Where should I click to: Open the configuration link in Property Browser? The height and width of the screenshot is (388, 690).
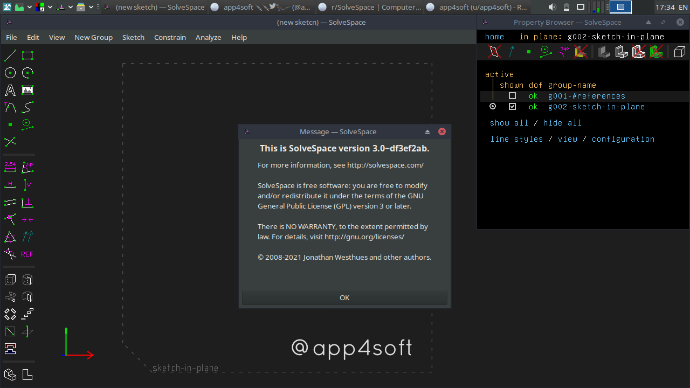coord(623,139)
